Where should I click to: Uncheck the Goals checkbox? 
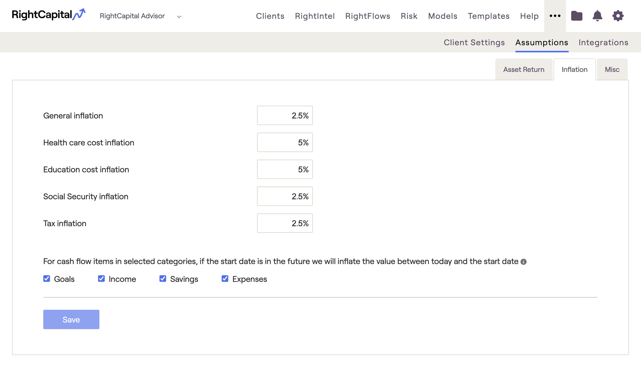tap(47, 279)
